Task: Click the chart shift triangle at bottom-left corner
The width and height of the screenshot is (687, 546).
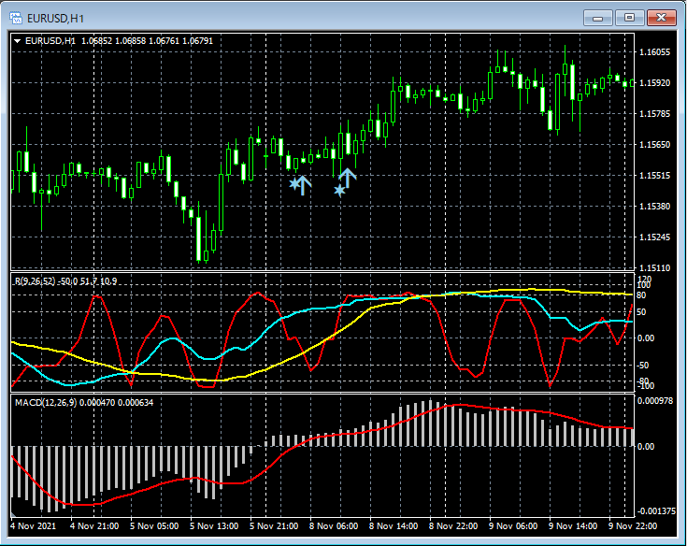Action: (x=13, y=515)
